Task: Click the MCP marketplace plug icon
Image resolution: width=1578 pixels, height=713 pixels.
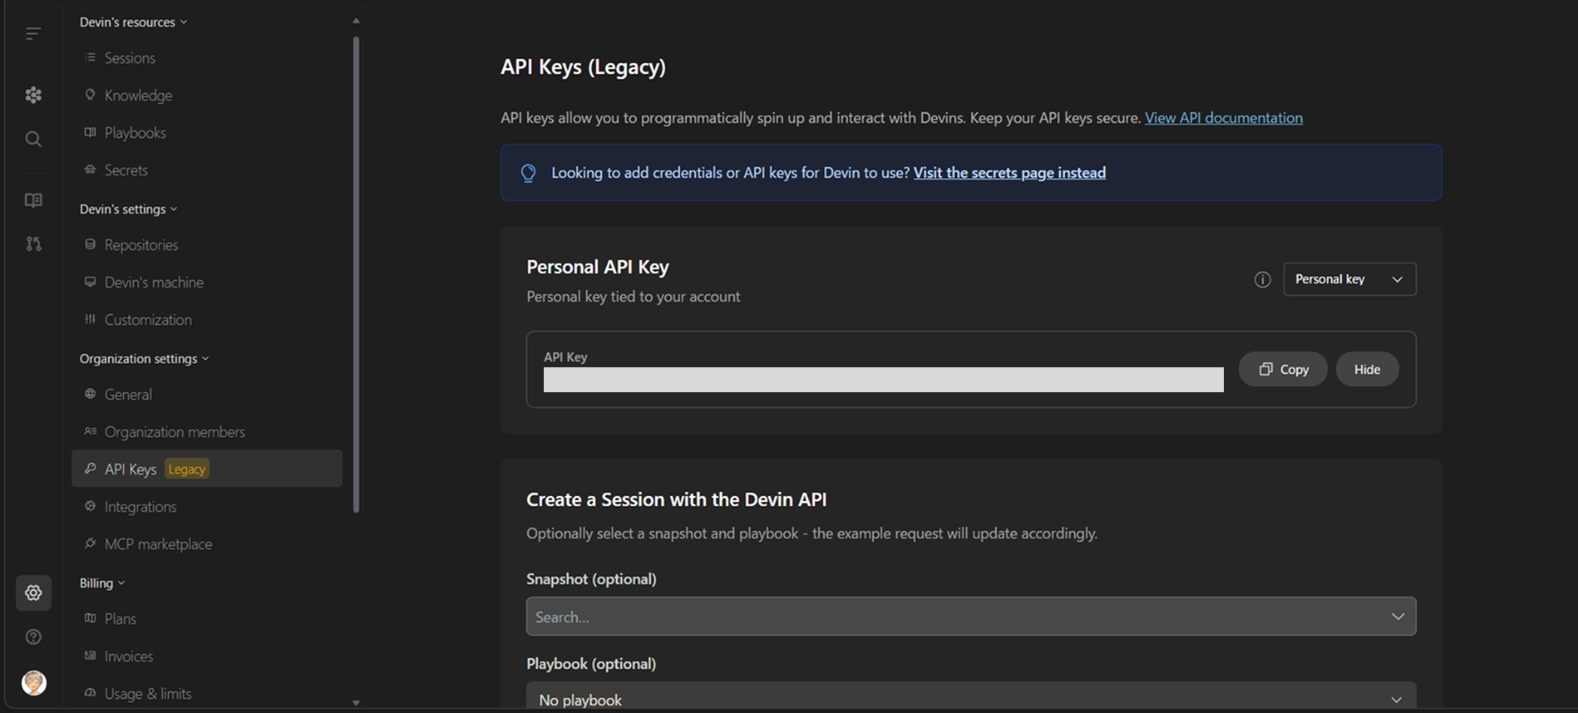Action: pos(90,543)
